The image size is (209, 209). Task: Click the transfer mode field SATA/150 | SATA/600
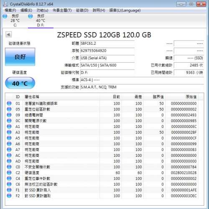pos(107,65)
